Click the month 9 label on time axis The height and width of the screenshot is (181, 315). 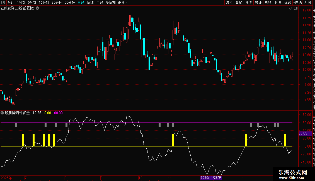(x=102, y=178)
